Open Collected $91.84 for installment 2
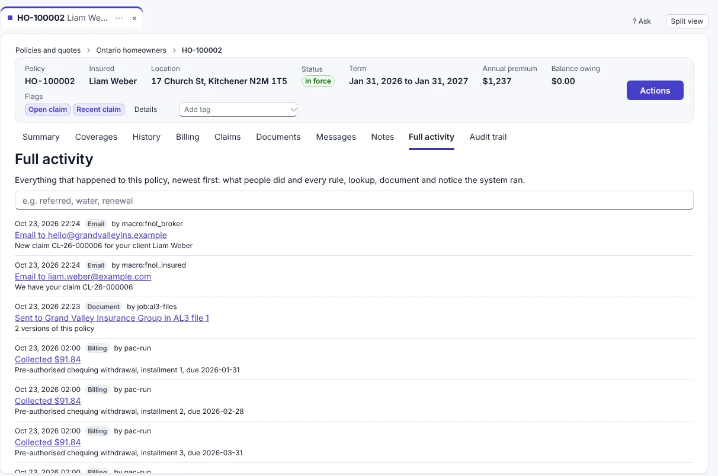718x476 pixels. pos(47,401)
